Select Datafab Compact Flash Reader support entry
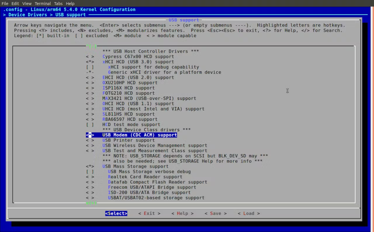The image size is (374, 232). tap(158, 182)
